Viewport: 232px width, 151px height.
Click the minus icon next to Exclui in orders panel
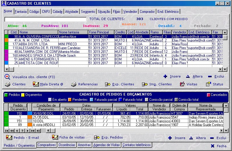pos(212,138)
